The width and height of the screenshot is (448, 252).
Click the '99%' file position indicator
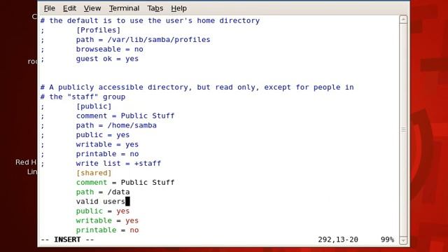coord(387,239)
